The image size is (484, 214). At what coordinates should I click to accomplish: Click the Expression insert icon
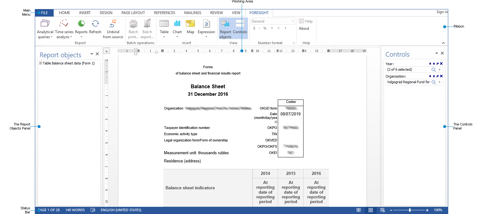tap(206, 28)
